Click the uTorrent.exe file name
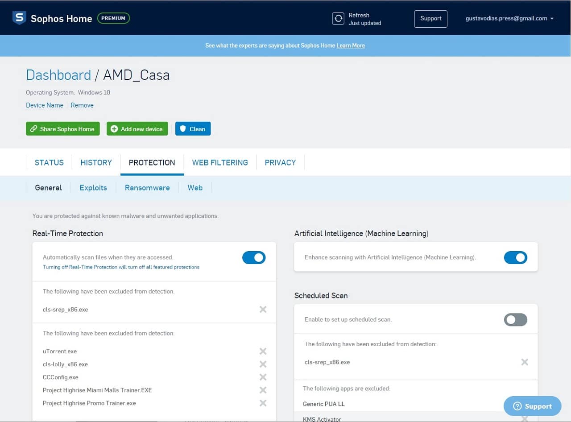The height and width of the screenshot is (422, 571). pyautogui.click(x=60, y=352)
